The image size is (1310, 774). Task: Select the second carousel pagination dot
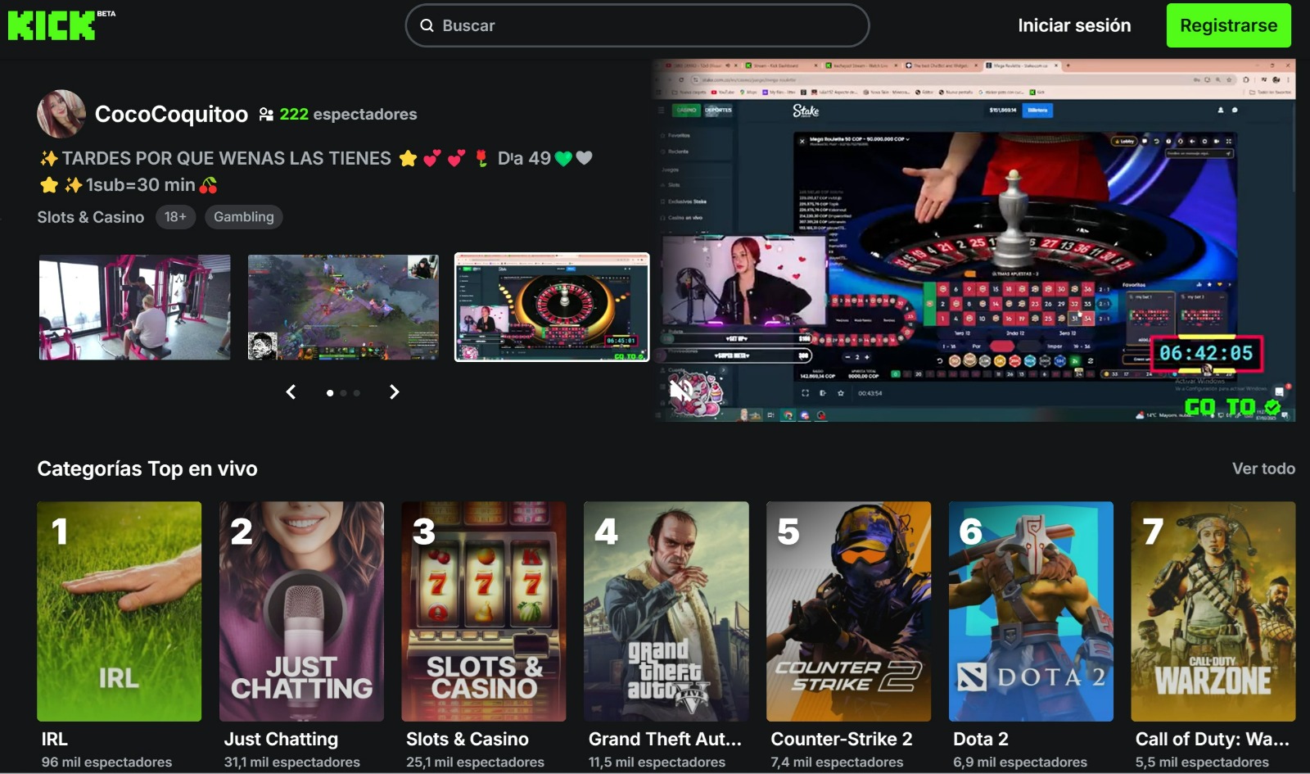point(344,393)
